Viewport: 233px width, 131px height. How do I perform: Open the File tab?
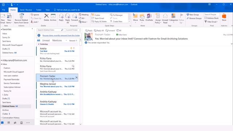4,10
